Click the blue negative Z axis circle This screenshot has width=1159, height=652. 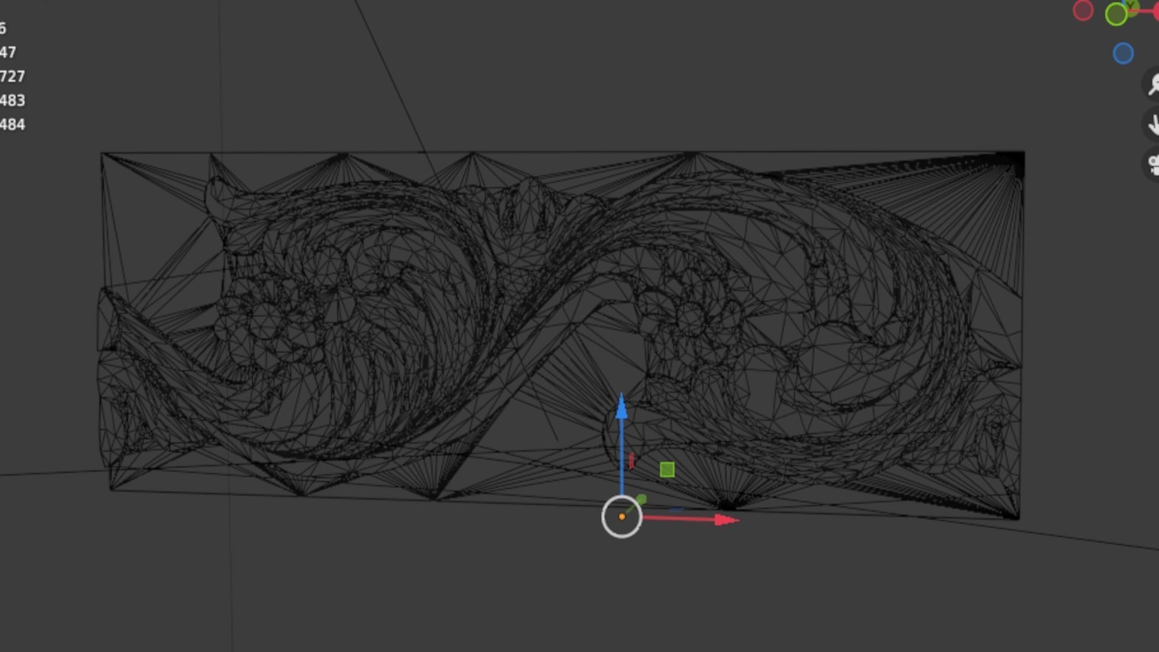coord(1123,54)
